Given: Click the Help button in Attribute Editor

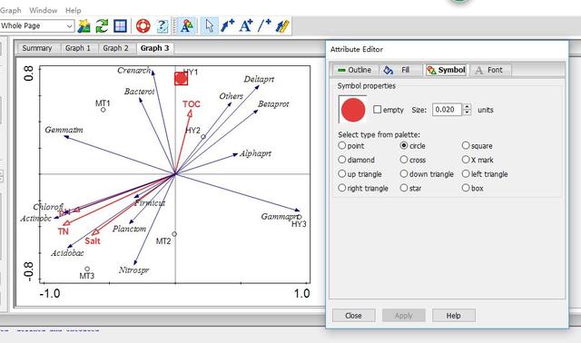Looking at the screenshot, I should tap(454, 316).
